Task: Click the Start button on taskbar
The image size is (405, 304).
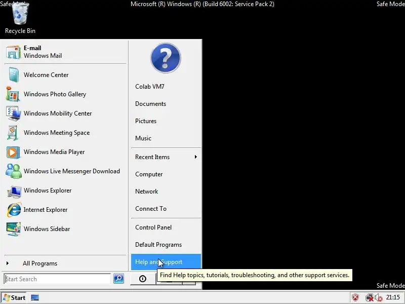Action: 14,298
